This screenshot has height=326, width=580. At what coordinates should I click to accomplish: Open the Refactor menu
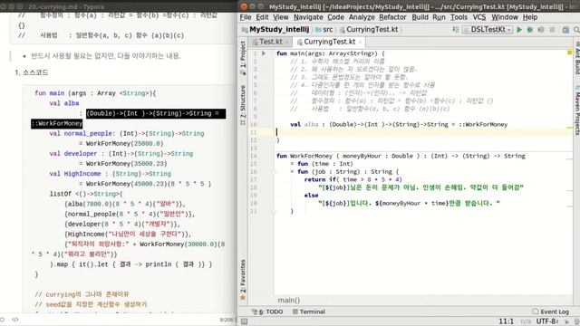392,17
